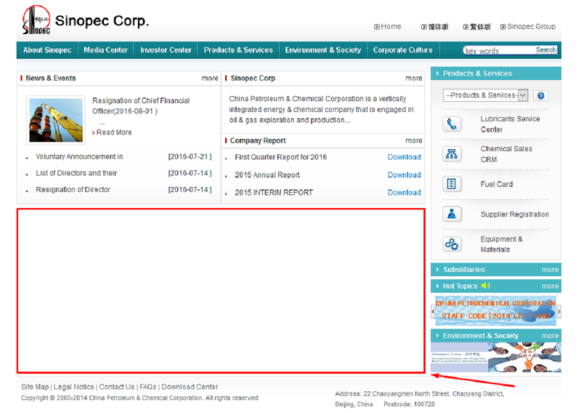Viewport: 581px width, 413px height.
Task: Open the Lubricants Service Center phone icon
Action: point(452,124)
